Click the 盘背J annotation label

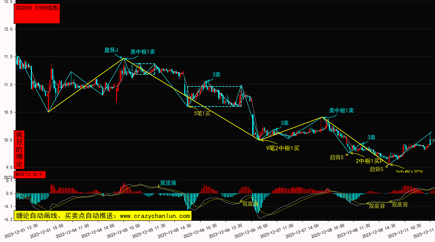tap(111, 50)
